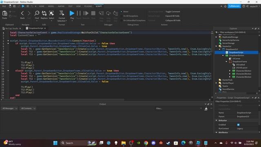Select UIEnabled value object in Explorer

240,65
